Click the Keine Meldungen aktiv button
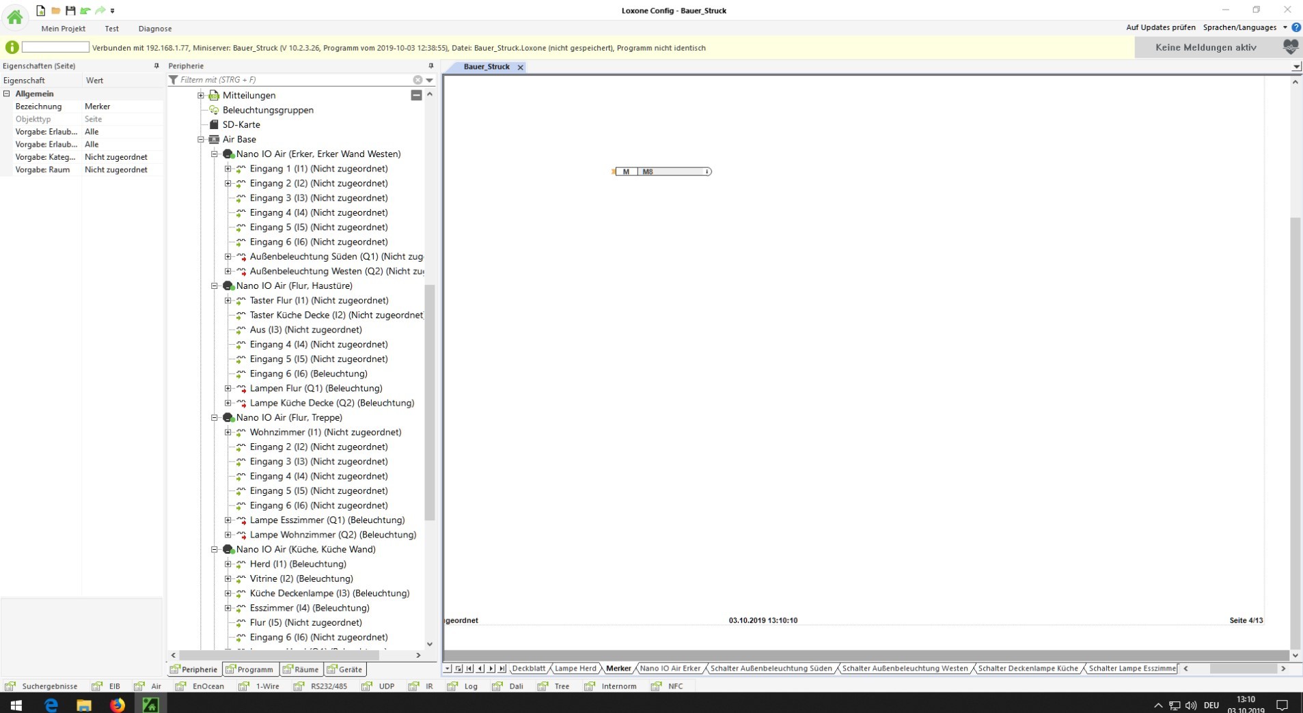 1206,47
